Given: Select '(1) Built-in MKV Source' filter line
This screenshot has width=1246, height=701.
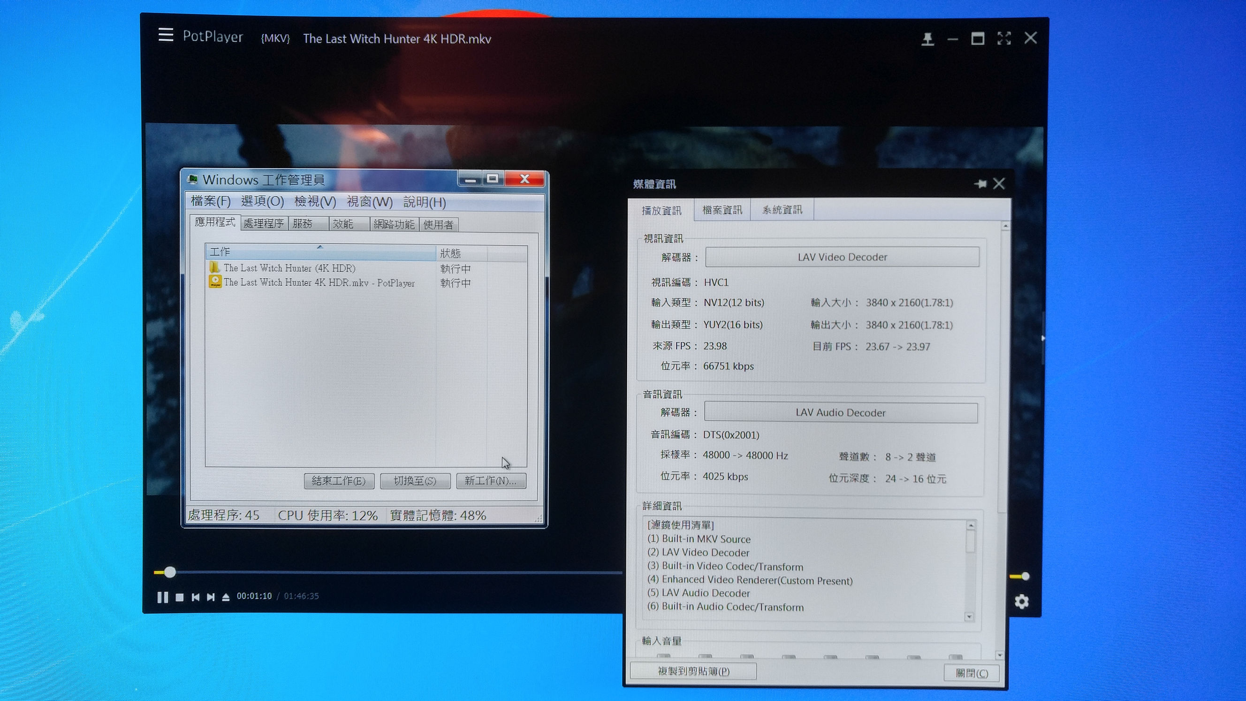Looking at the screenshot, I should (x=699, y=539).
